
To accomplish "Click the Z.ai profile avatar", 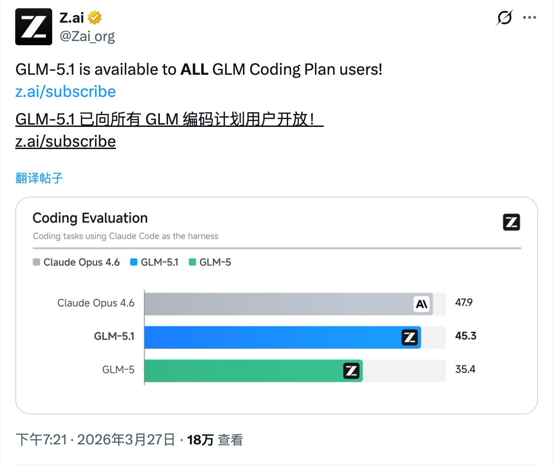I will tap(34, 27).
